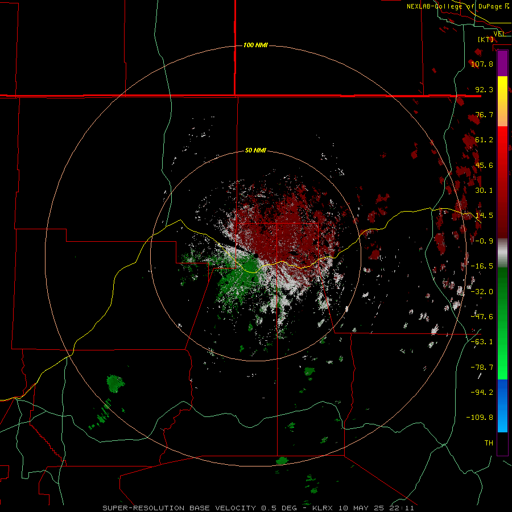Click the 14.5 legend value
Image resolution: width=512 pixels, height=512 pixels.
tap(484, 216)
